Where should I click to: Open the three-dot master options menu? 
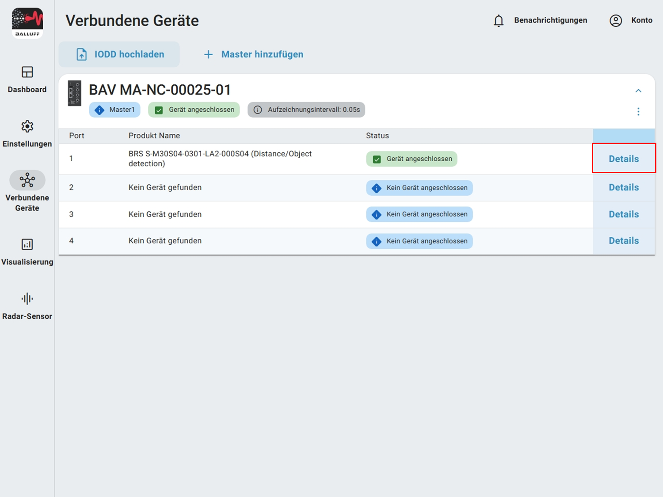coord(638,111)
